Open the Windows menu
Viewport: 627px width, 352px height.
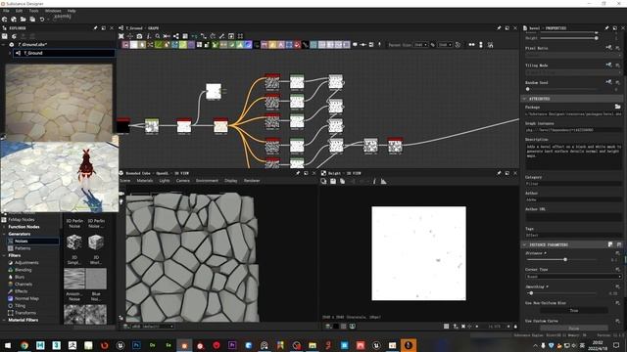(53, 11)
